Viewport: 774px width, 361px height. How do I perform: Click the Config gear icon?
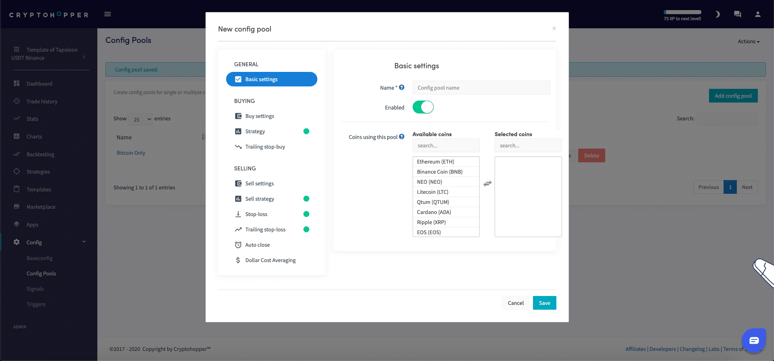[x=17, y=242]
